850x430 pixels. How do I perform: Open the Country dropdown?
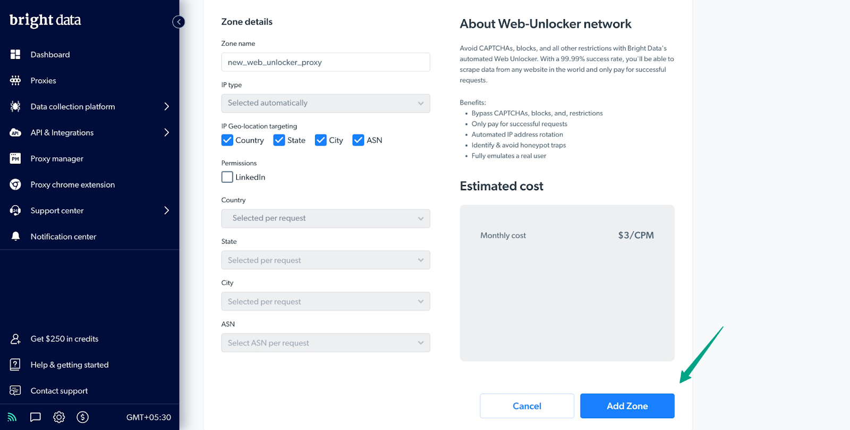325,218
